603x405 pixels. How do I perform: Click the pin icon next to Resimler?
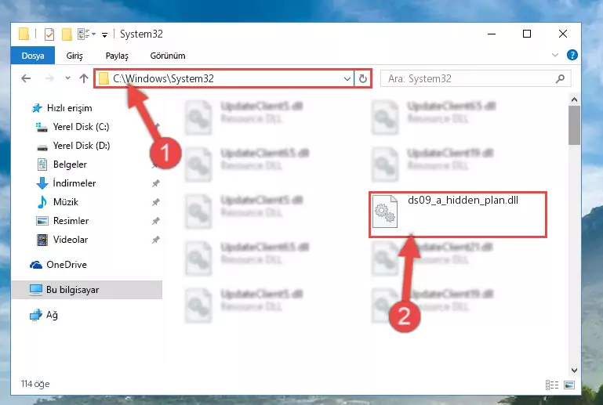tap(155, 221)
